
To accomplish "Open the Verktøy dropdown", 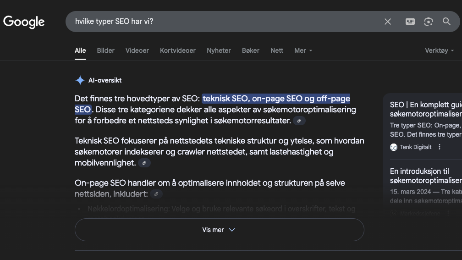I will [x=439, y=50].
